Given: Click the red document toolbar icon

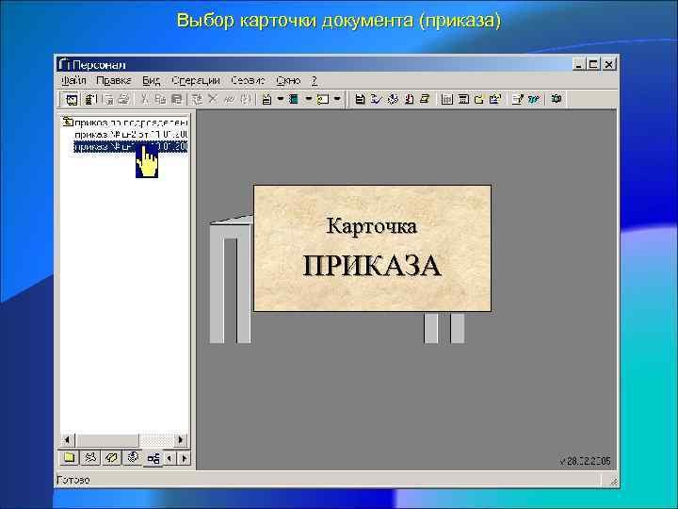Looking at the screenshot, I should [x=409, y=100].
